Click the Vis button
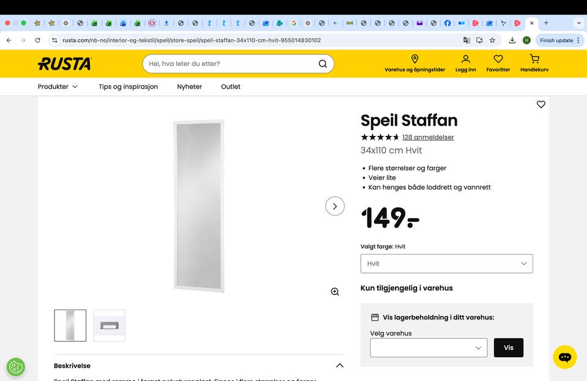 pos(508,347)
